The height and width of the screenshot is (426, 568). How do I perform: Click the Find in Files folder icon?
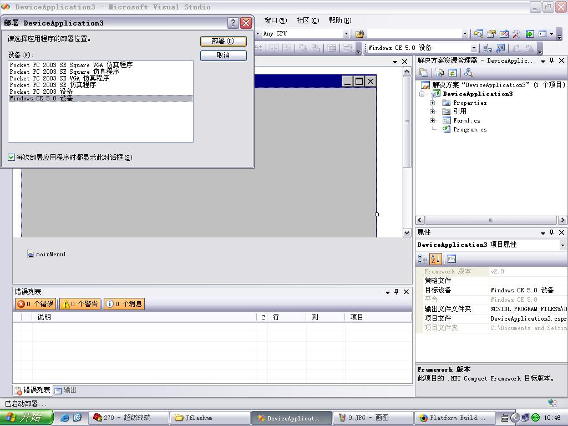pos(359,34)
